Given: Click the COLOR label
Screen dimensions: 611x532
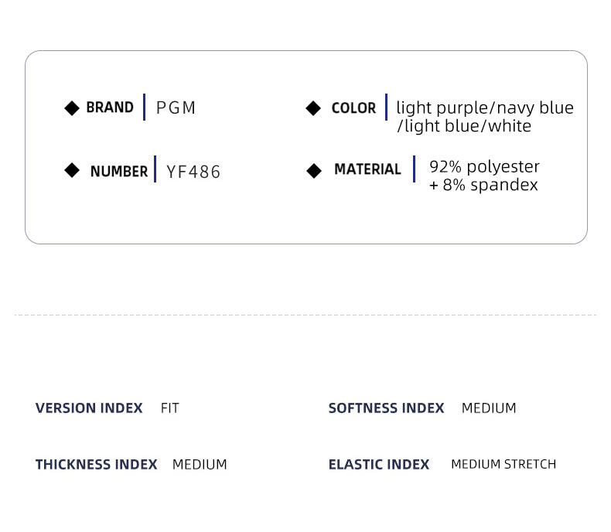Looking at the screenshot, I should (353, 108).
